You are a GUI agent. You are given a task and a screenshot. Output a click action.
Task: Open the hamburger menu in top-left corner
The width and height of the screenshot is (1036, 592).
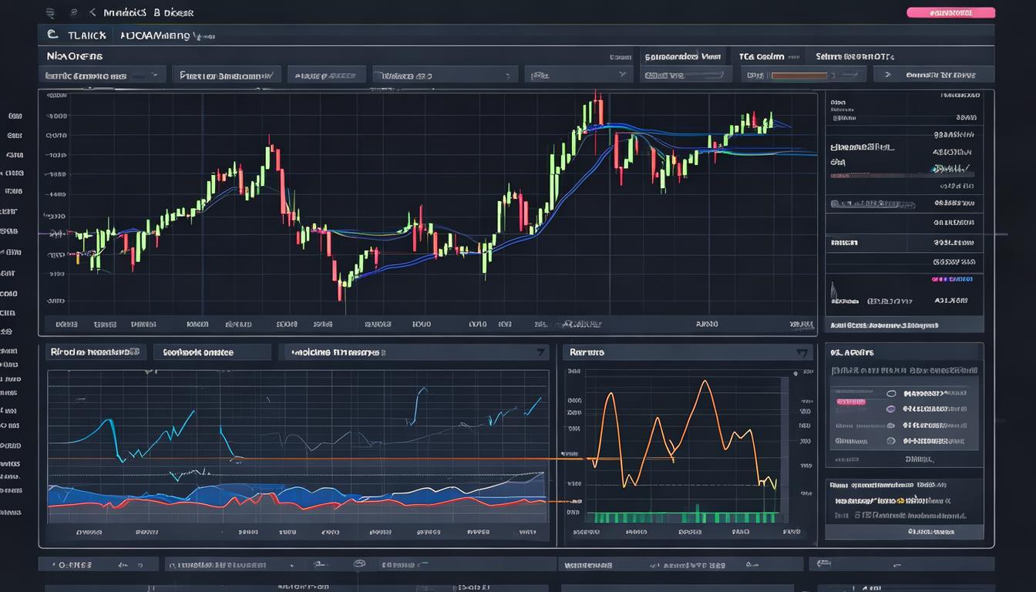pyautogui.click(x=51, y=12)
